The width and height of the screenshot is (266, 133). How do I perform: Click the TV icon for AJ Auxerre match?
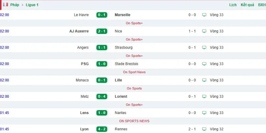point(204,31)
